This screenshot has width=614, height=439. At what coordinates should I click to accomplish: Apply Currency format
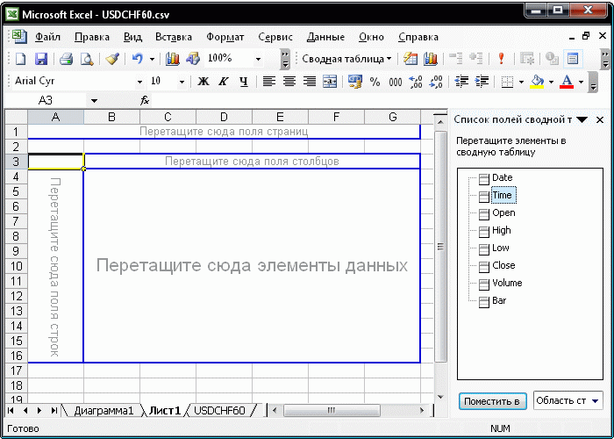coord(354,82)
